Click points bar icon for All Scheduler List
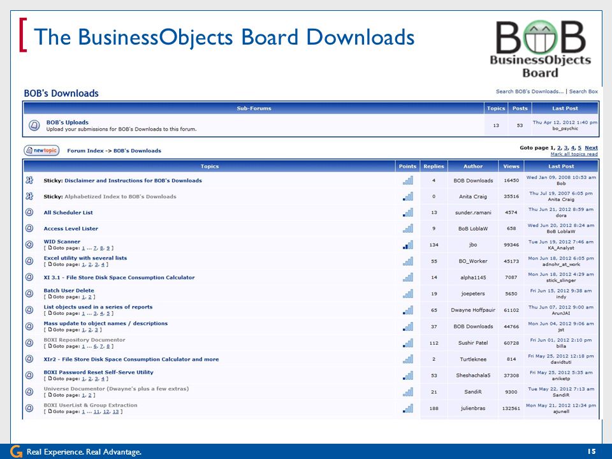The height and width of the screenshot is (459, 612). 408,212
